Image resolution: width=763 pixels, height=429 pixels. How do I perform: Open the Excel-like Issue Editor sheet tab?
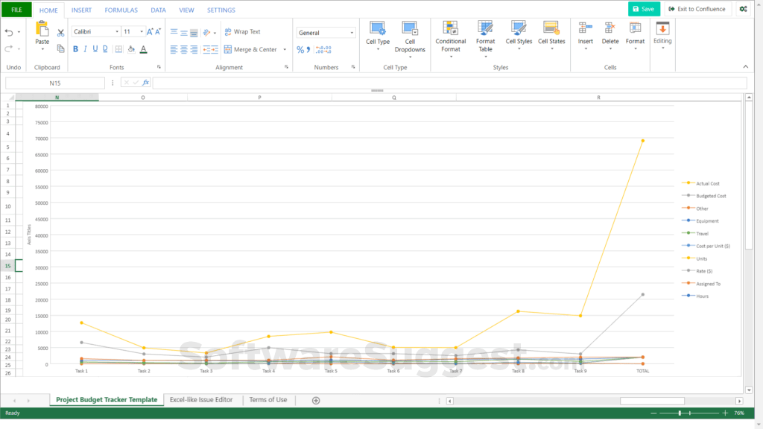pyautogui.click(x=200, y=400)
